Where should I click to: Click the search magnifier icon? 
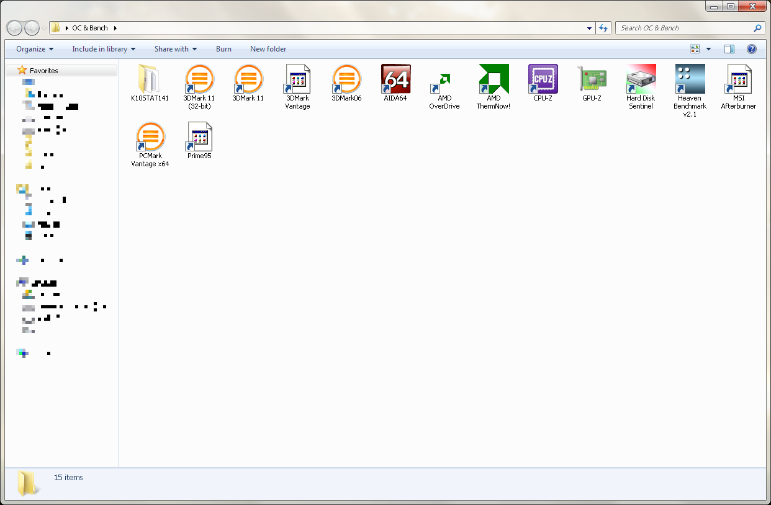coord(757,28)
